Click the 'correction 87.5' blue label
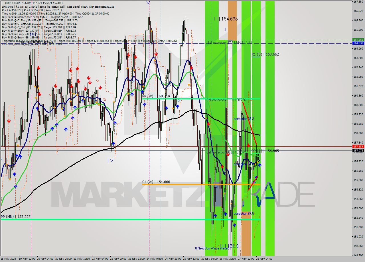The width and height of the screenshot is (365, 262). [244, 214]
